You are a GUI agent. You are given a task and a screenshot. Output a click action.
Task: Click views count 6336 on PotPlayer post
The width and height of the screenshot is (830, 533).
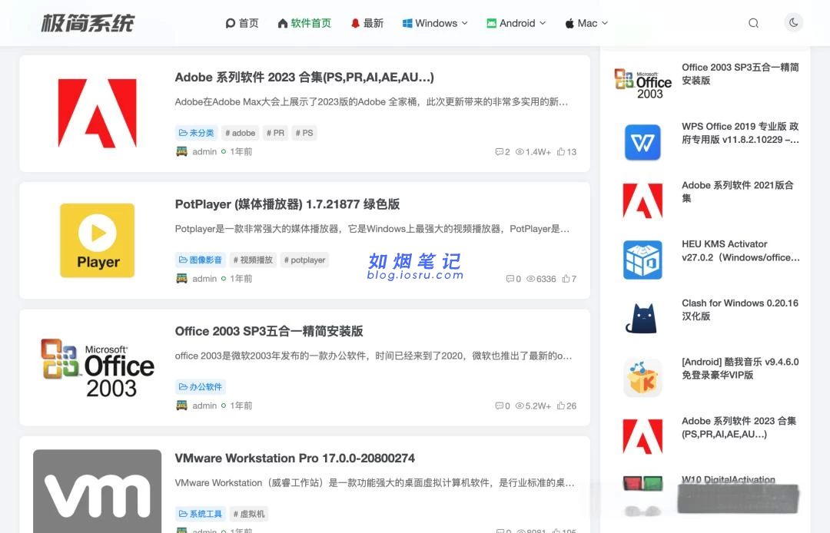pos(541,279)
